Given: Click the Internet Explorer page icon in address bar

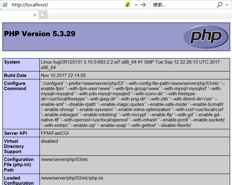Looking at the screenshot, I should 5,5.
